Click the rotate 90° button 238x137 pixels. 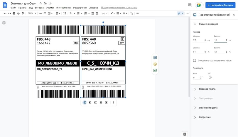(210, 77)
